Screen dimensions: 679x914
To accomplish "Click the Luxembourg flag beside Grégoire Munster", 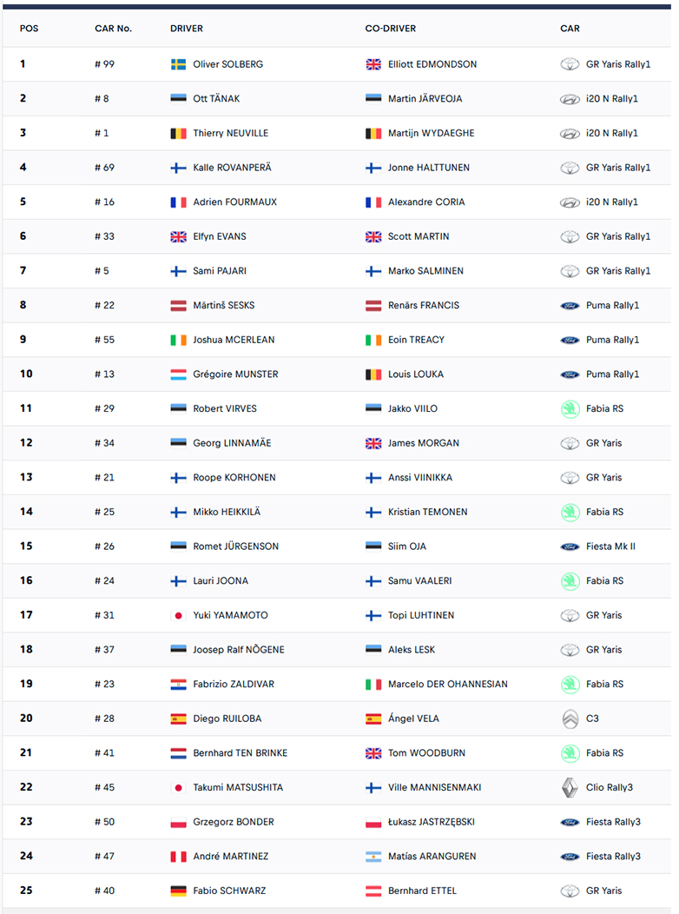I will point(178,374).
